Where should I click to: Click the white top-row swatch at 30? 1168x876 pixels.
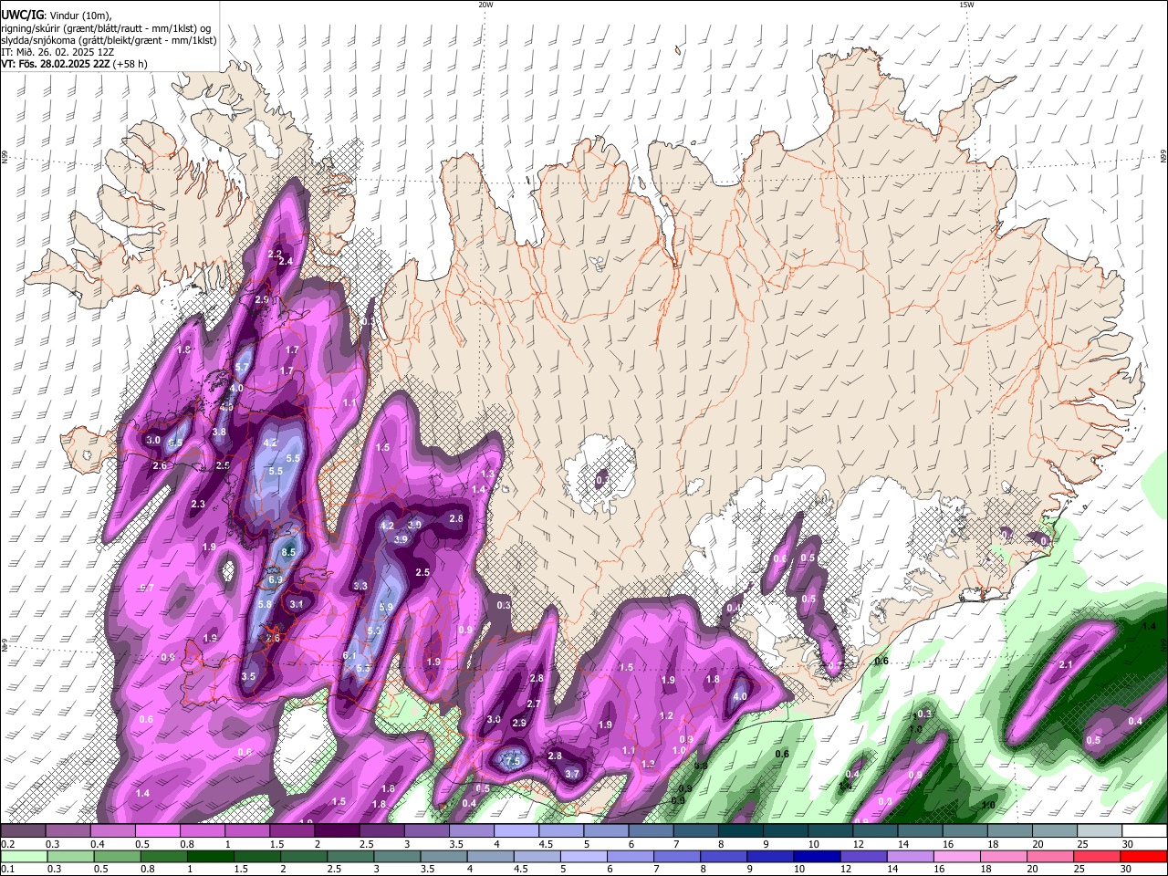click(x=1145, y=830)
